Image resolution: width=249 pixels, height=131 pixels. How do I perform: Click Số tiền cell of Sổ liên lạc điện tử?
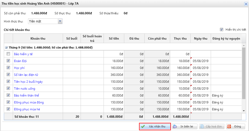pos(114,75)
